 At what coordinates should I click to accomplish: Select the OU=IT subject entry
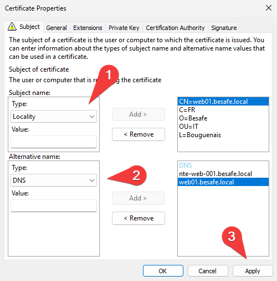point(223,127)
